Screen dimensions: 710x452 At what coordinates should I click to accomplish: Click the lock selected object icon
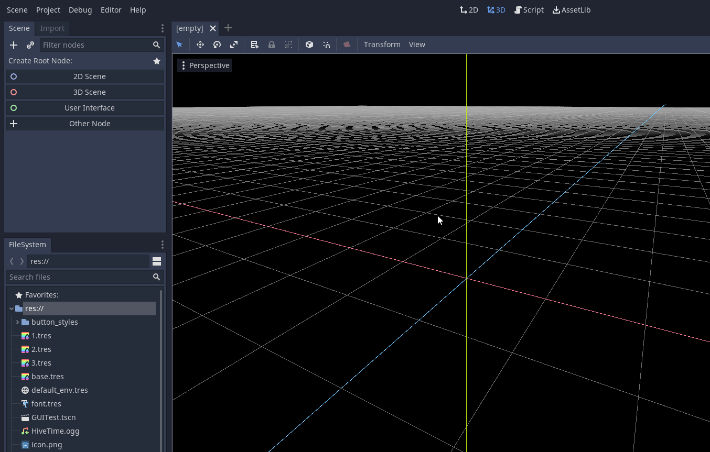click(272, 45)
